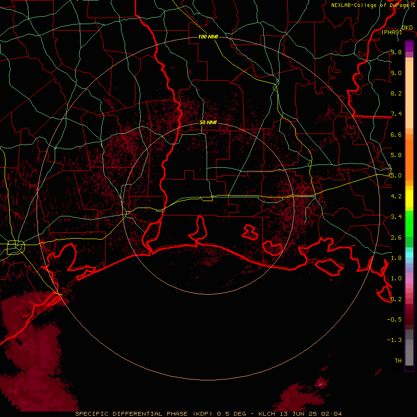Screen dimensions: 417x417
Task: Click the [PHAS] units label
Action: [x=392, y=32]
